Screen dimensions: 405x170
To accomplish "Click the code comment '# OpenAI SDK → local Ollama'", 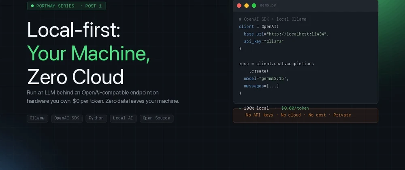I will click(x=273, y=19).
